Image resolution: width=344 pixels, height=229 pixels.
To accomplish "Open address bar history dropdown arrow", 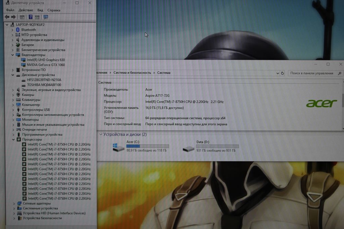I will click(x=277, y=73).
